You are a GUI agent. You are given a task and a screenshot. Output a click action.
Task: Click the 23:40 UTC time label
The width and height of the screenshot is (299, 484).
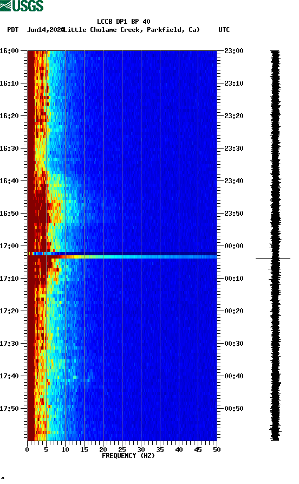point(234,181)
